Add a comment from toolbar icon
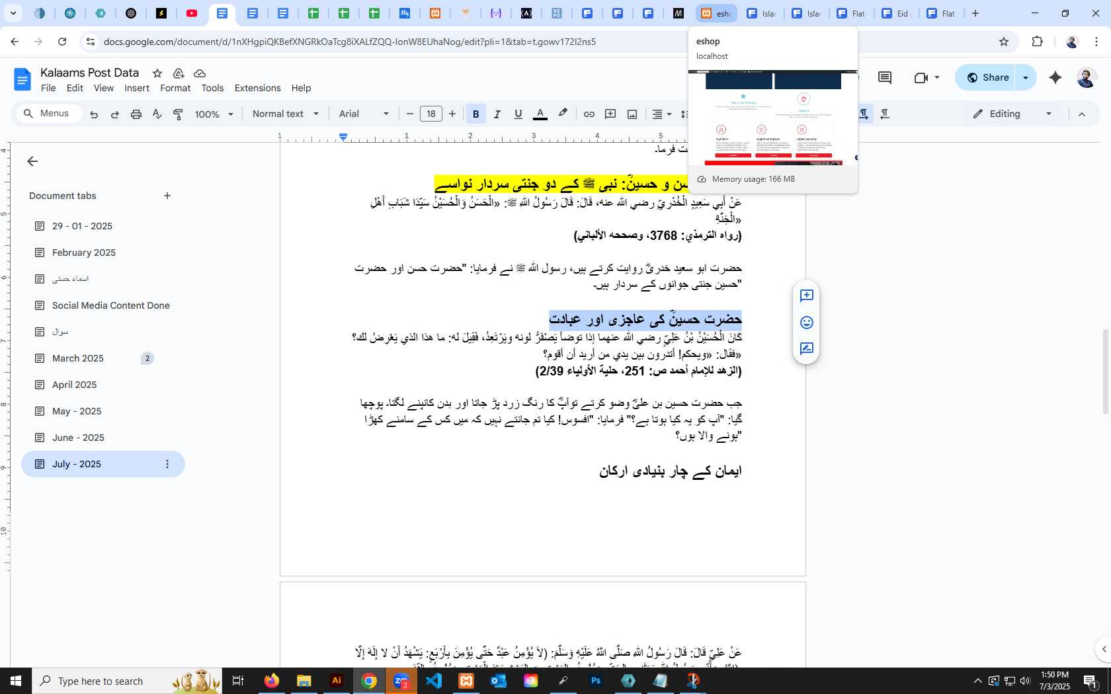 (x=610, y=114)
